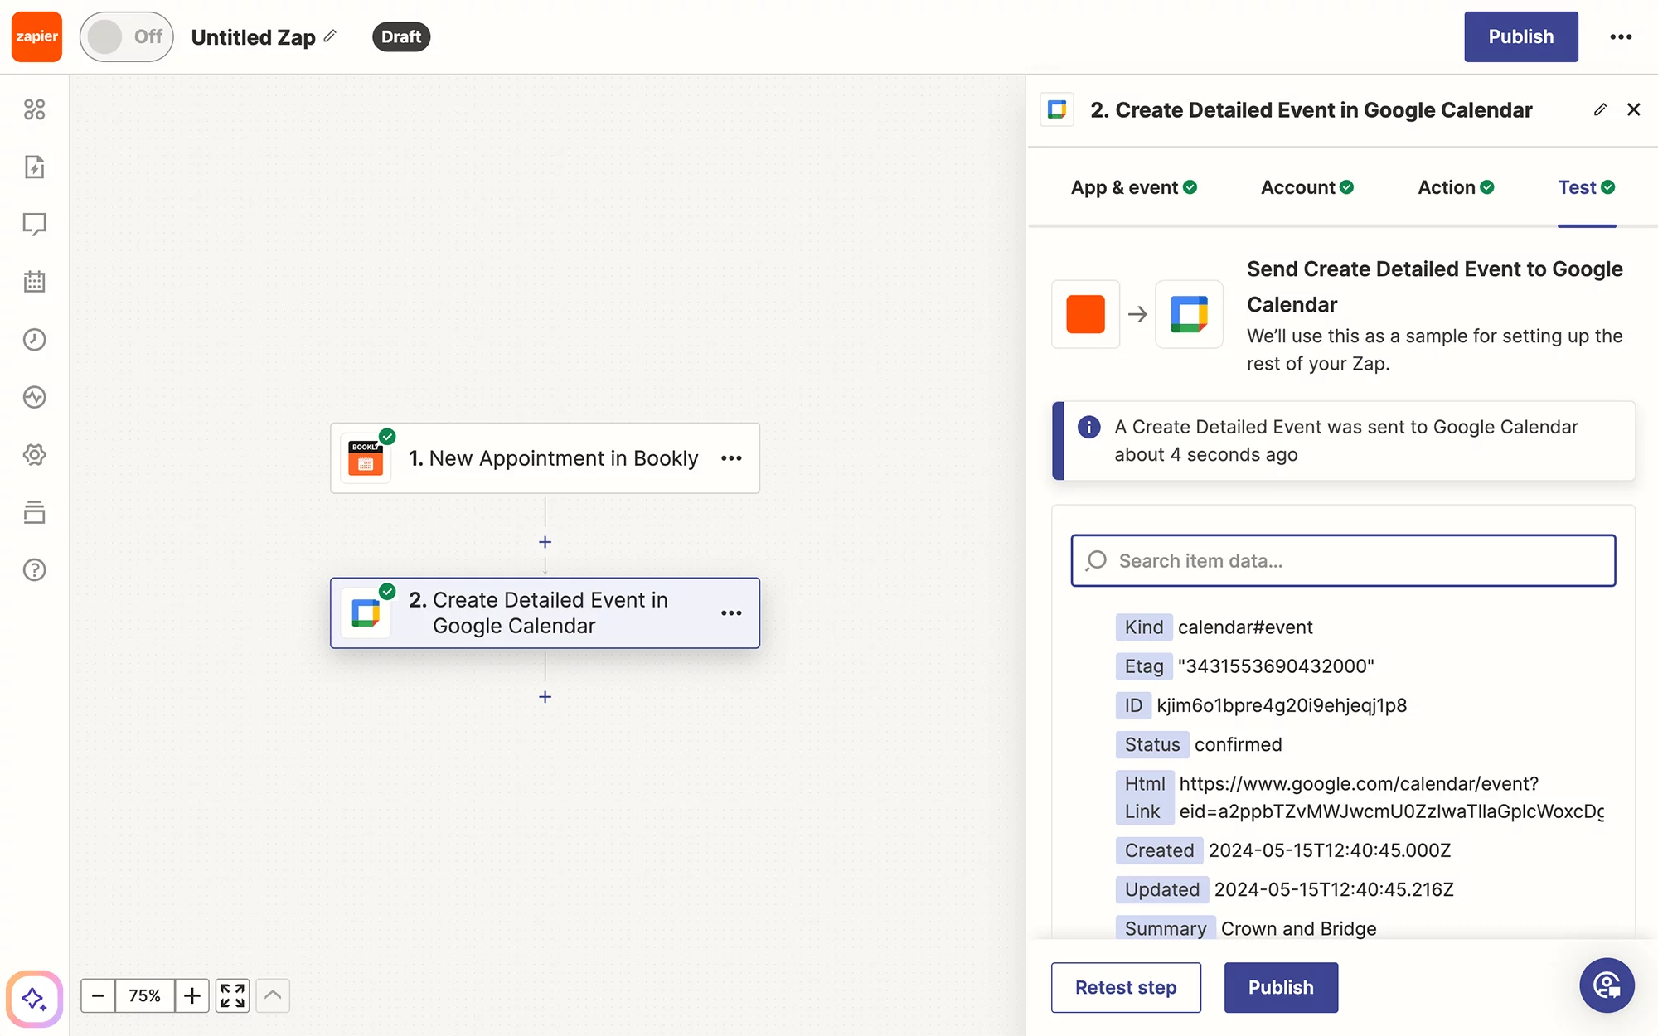Click the Google Calendar destination app icon

pos(1189,314)
